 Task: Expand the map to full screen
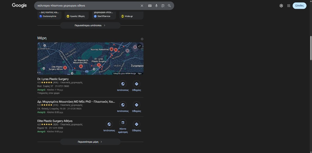140,46
